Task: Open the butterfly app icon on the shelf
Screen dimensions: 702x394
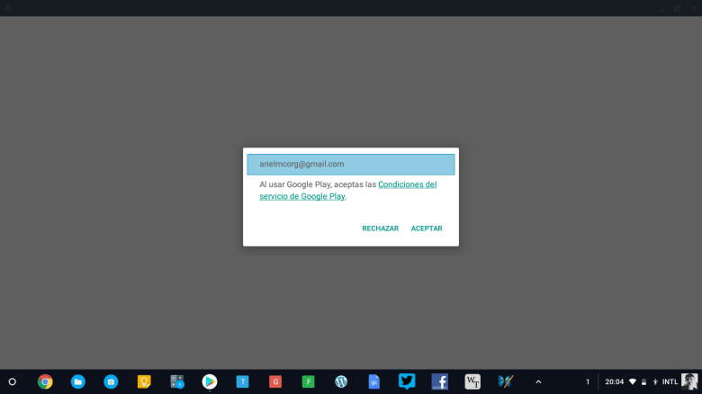Action: coord(506,381)
